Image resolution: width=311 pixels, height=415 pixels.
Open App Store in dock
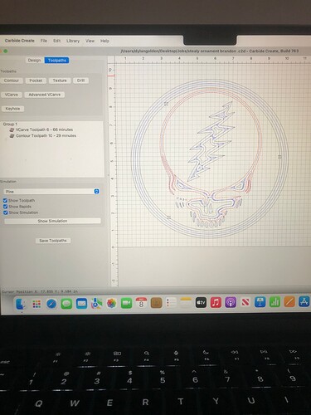coord(304,301)
